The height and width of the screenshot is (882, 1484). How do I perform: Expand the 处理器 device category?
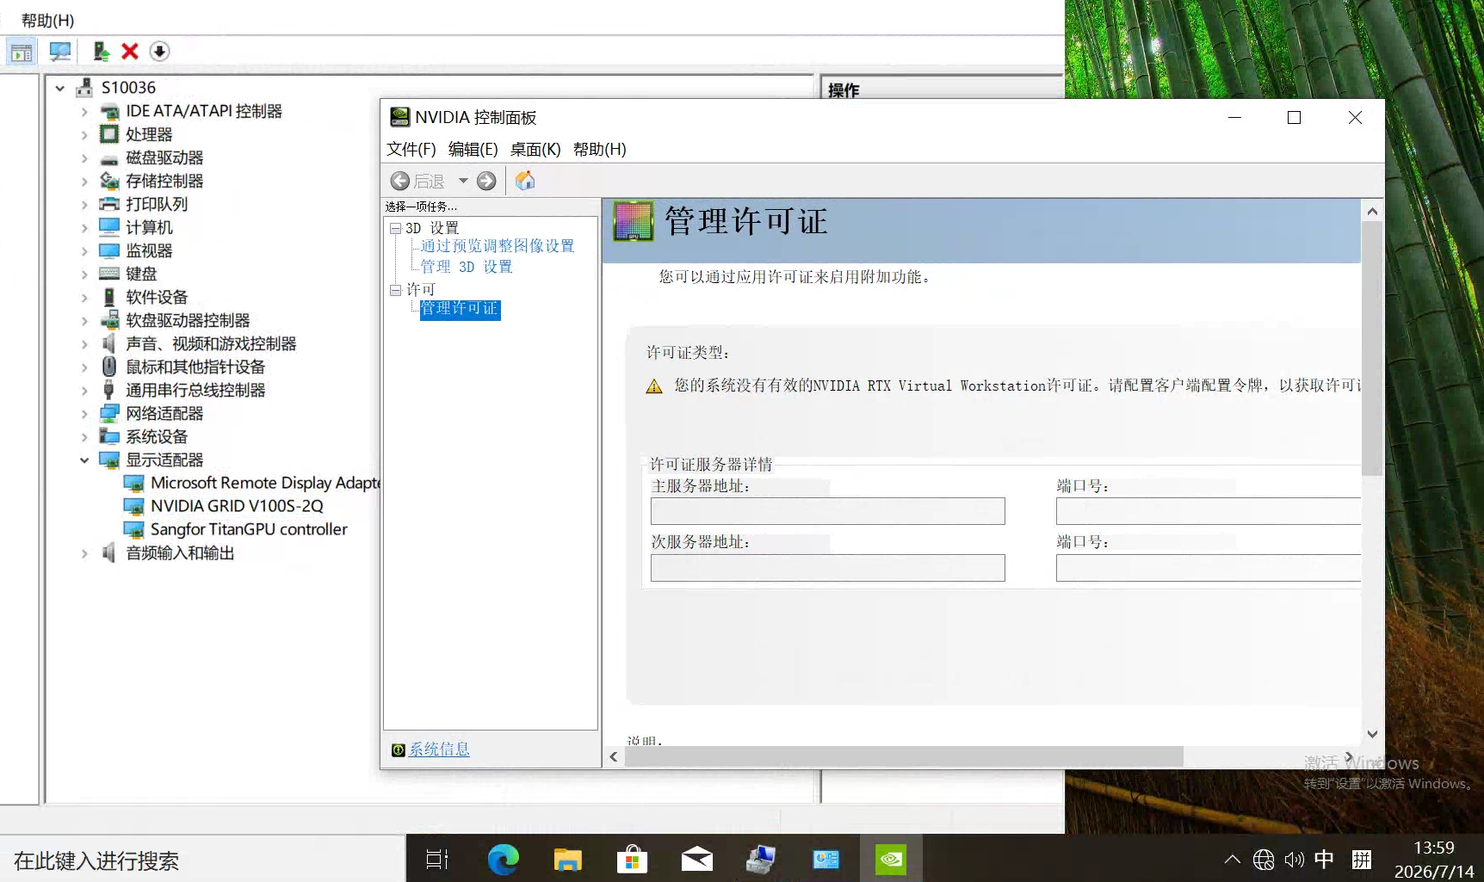click(83, 135)
